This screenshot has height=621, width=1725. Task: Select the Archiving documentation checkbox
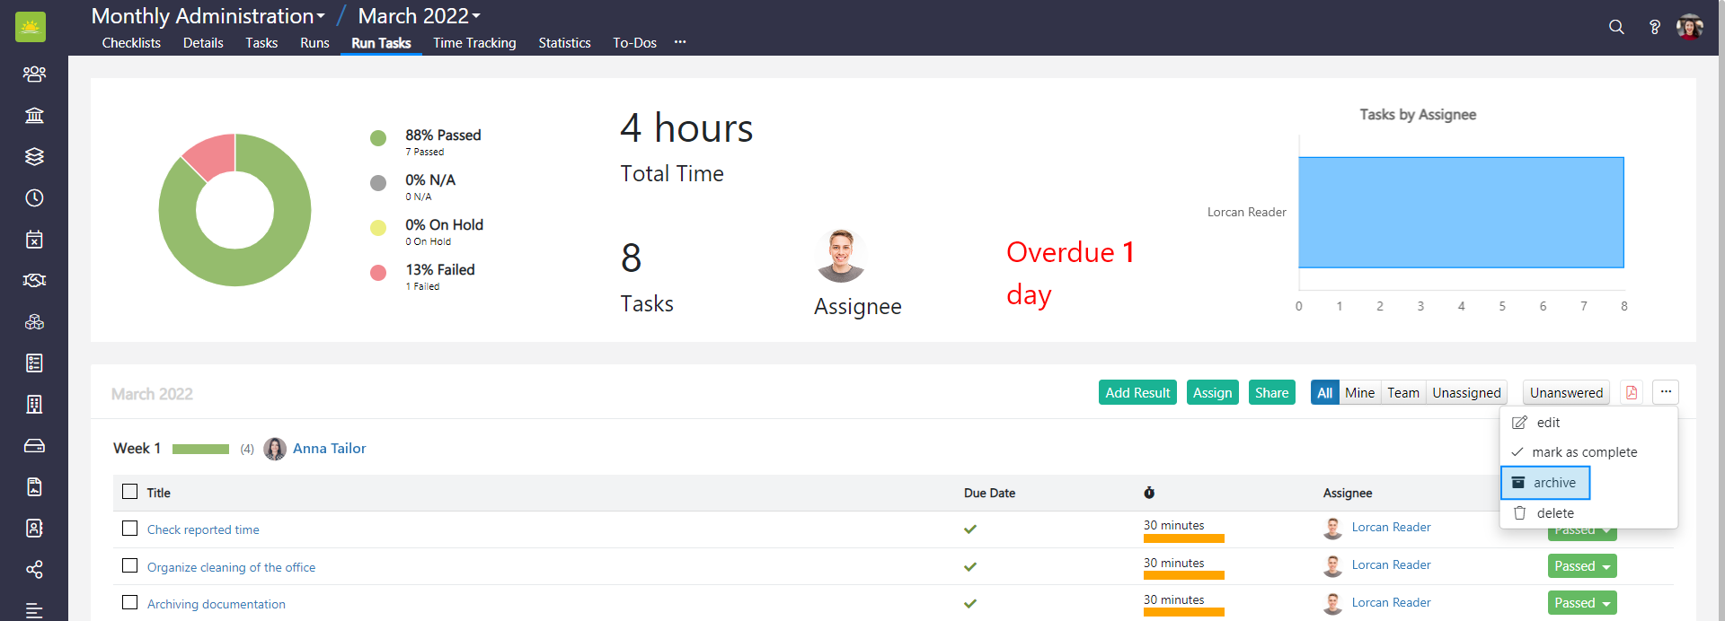(130, 603)
